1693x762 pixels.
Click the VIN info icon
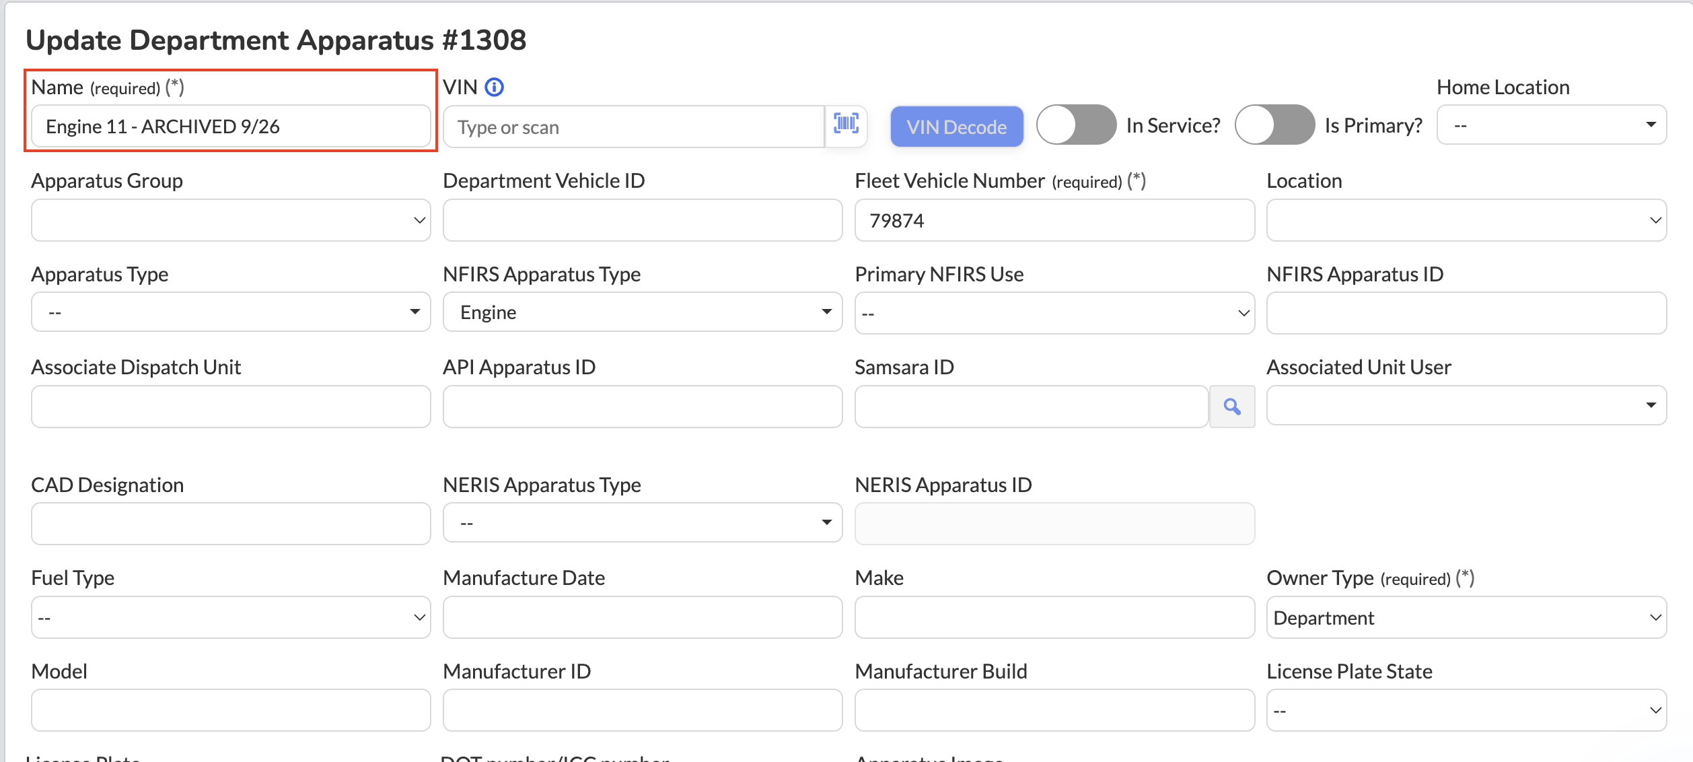pyautogui.click(x=494, y=88)
